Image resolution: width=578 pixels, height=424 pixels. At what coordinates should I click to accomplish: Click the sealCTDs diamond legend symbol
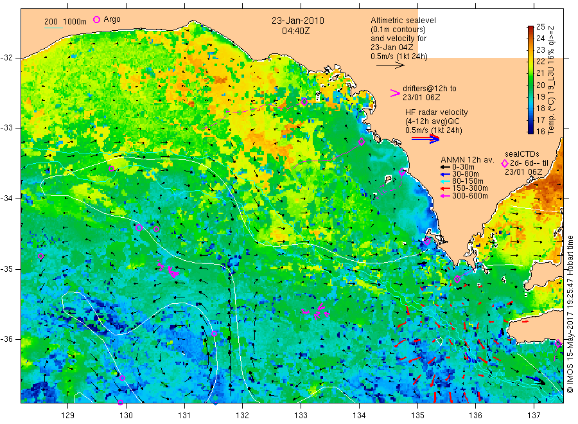point(504,163)
